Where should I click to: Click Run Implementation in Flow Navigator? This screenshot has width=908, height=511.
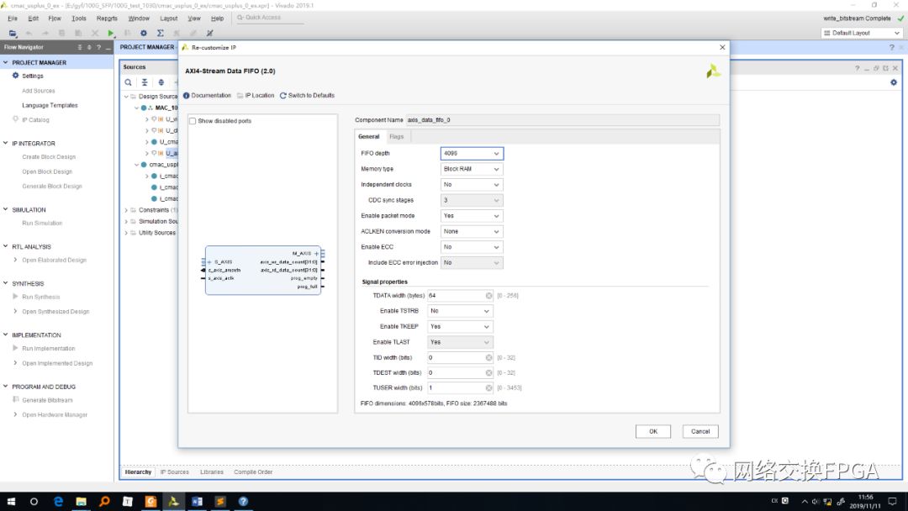point(49,349)
